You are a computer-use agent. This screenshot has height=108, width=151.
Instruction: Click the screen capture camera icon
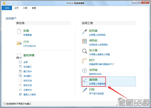[x=19, y=56]
